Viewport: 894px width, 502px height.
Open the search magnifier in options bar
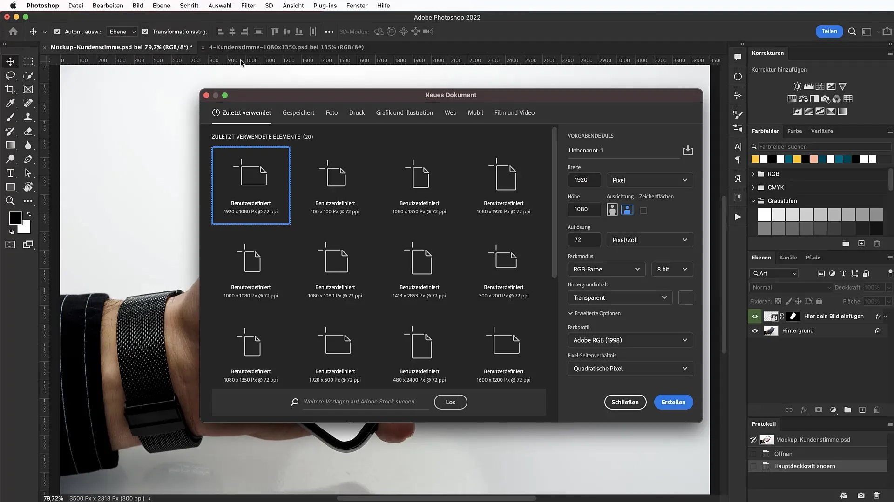[852, 32]
